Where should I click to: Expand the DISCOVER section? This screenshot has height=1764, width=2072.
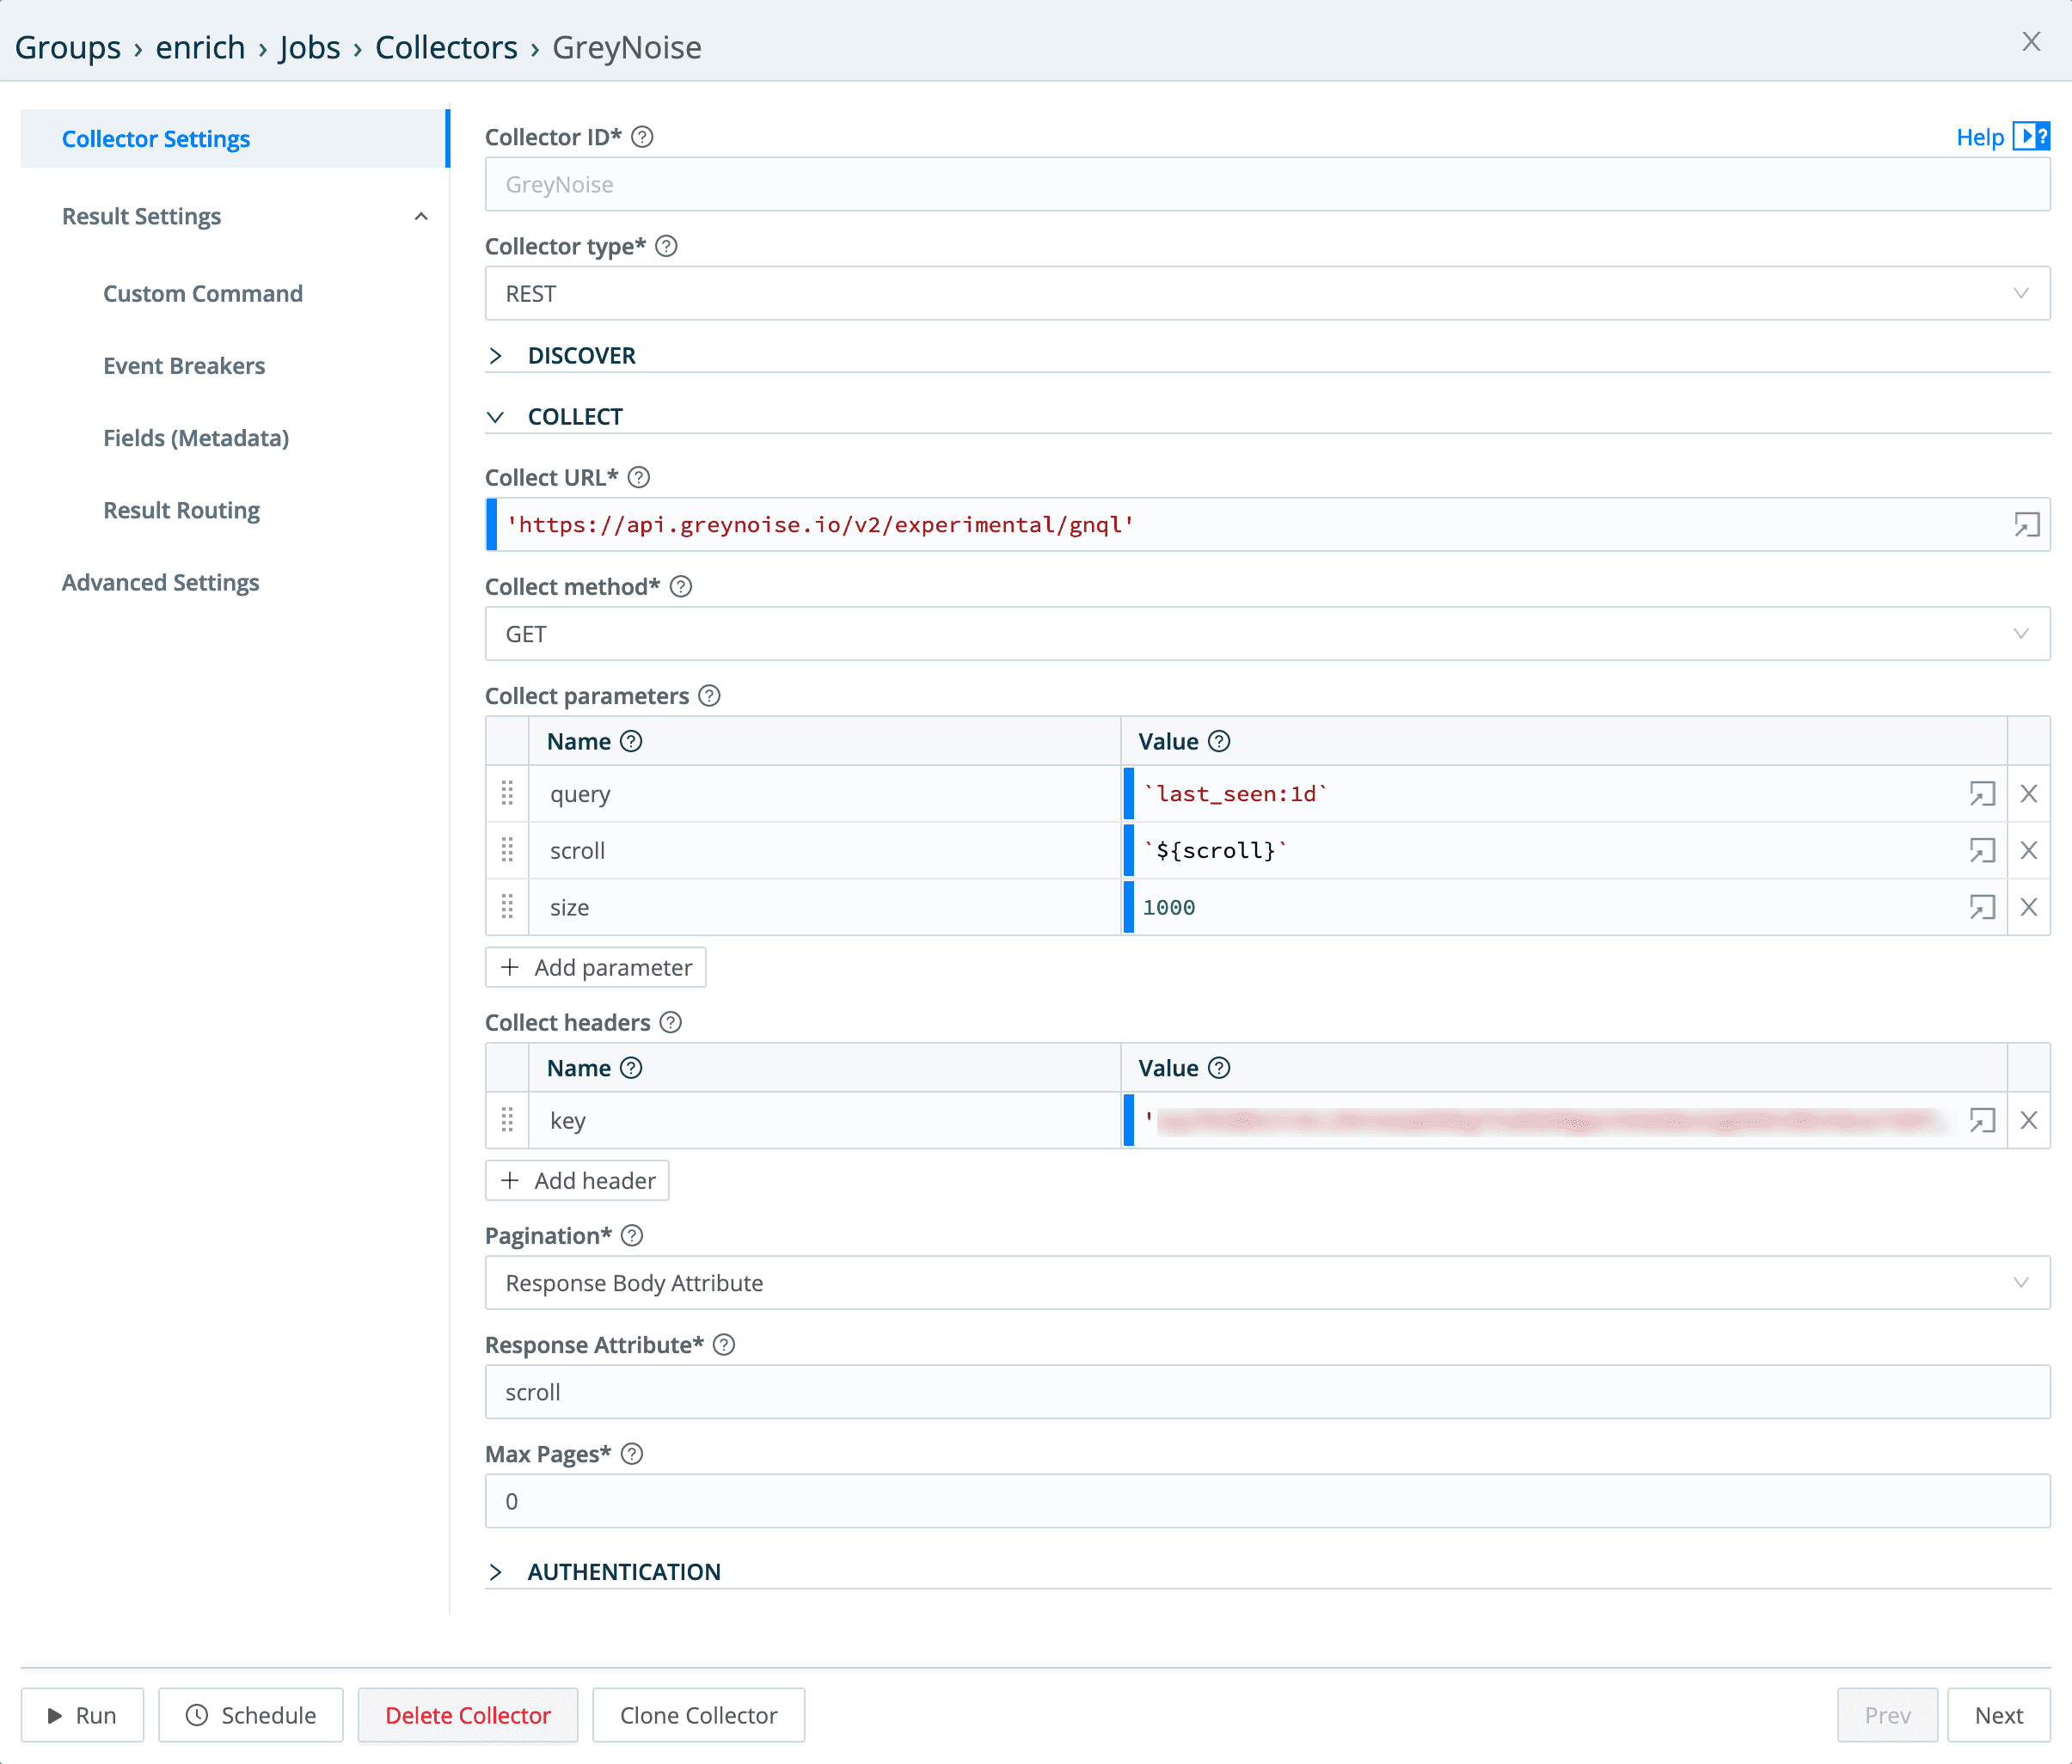click(x=580, y=356)
